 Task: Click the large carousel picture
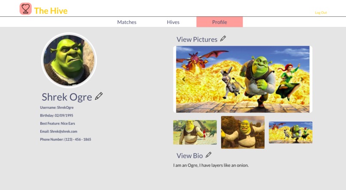[x=243, y=80]
